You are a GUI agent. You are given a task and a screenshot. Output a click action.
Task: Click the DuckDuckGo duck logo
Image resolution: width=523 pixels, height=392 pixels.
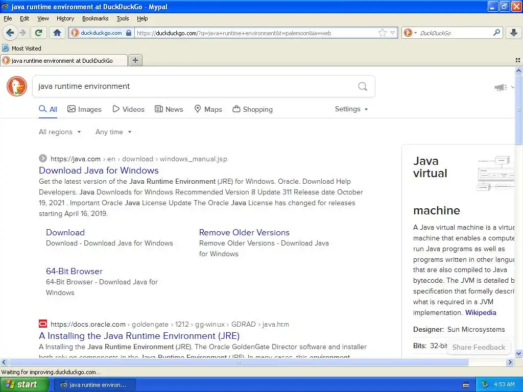point(17,86)
